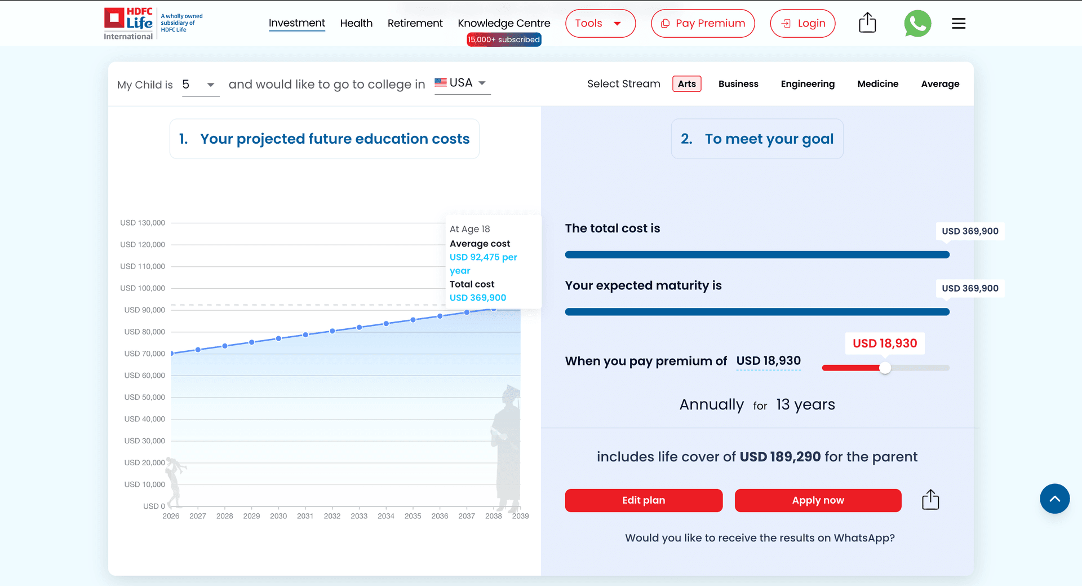Image resolution: width=1082 pixels, height=586 pixels.
Task: Click the 2032 data point on chart
Action: tap(332, 331)
